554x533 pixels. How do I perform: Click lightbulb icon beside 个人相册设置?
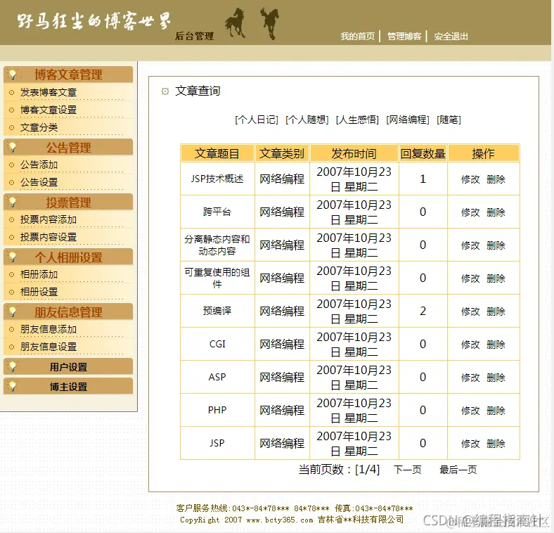tap(13, 257)
